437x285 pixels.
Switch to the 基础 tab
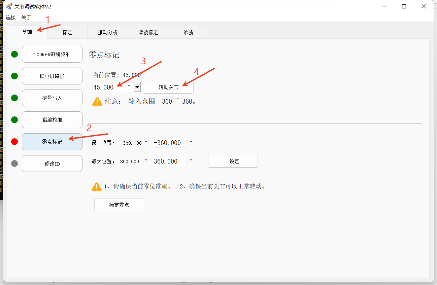pos(27,32)
